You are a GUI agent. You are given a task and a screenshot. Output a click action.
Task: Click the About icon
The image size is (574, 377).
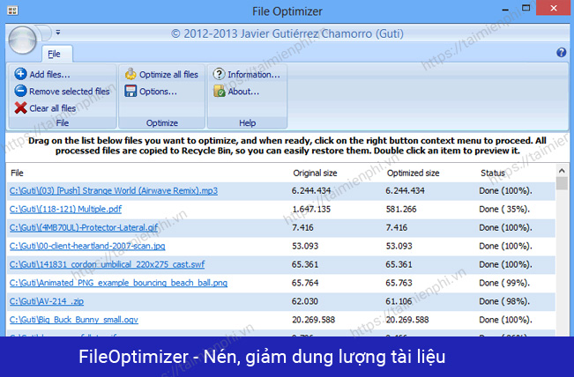click(x=219, y=91)
